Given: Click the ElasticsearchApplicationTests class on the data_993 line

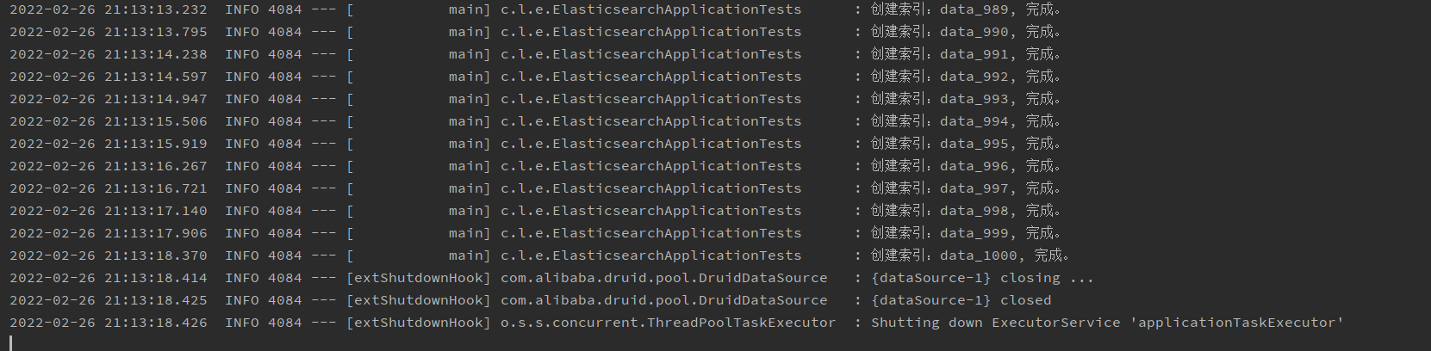Looking at the screenshot, I should 650,99.
